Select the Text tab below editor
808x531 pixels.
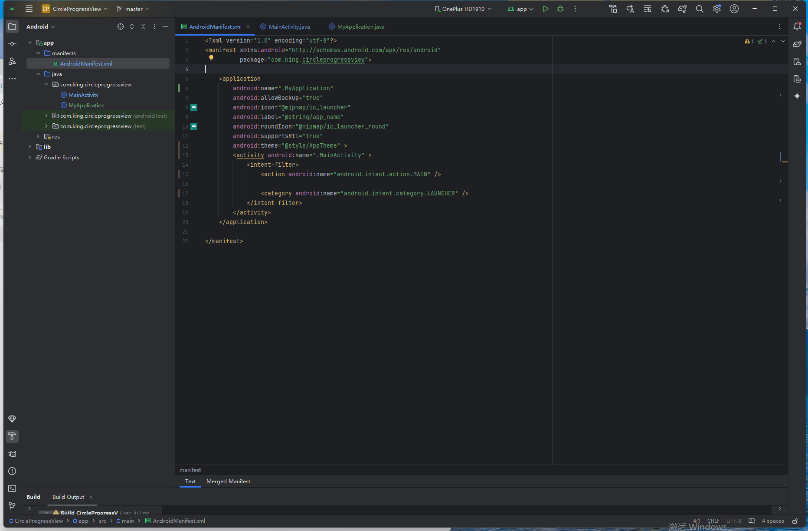point(190,481)
